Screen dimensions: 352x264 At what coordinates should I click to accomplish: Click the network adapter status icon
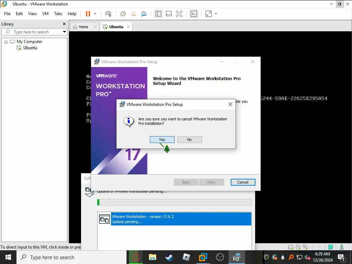(x=305, y=247)
